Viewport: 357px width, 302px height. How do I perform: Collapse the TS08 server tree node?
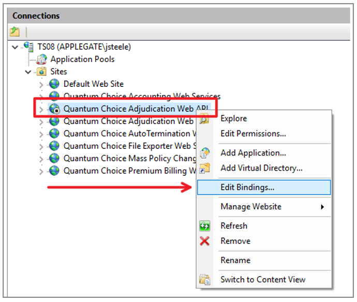tap(15, 47)
